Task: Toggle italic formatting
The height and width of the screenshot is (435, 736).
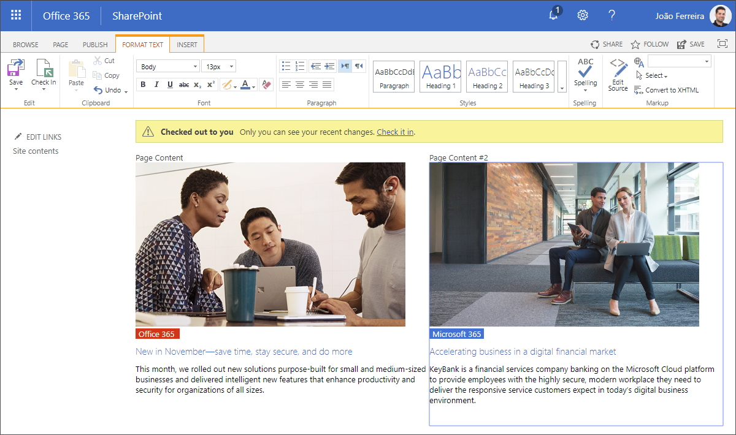Action: [156, 85]
